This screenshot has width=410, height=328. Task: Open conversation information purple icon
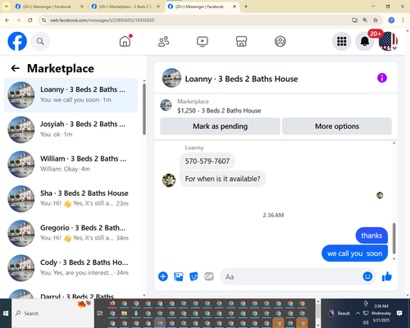[x=382, y=78]
